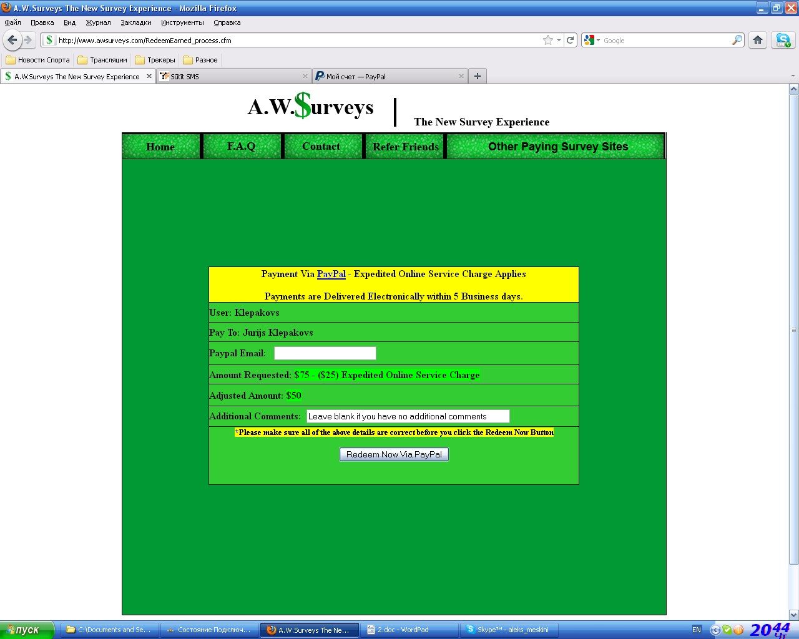Screen dimensions: 799x639
Task: Click the Google search box
Action: click(x=666, y=40)
